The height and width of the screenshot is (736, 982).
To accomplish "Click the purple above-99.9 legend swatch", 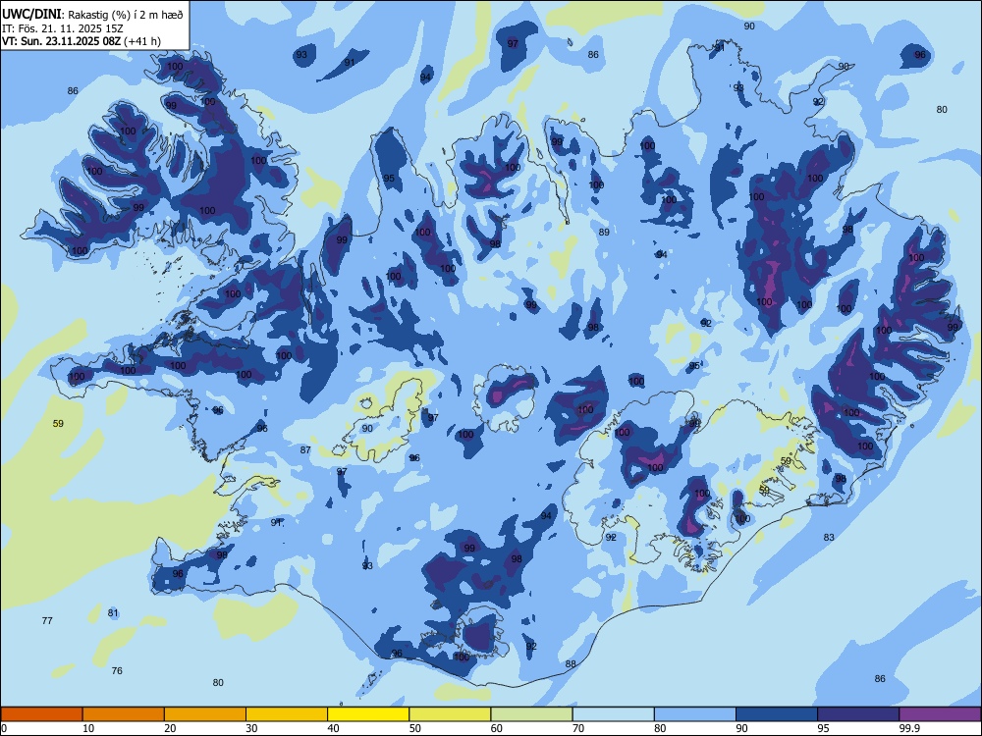I will click(x=940, y=714).
